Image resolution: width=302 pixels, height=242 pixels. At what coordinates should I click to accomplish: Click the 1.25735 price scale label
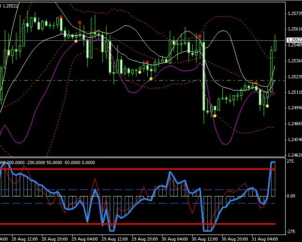point(294,13)
